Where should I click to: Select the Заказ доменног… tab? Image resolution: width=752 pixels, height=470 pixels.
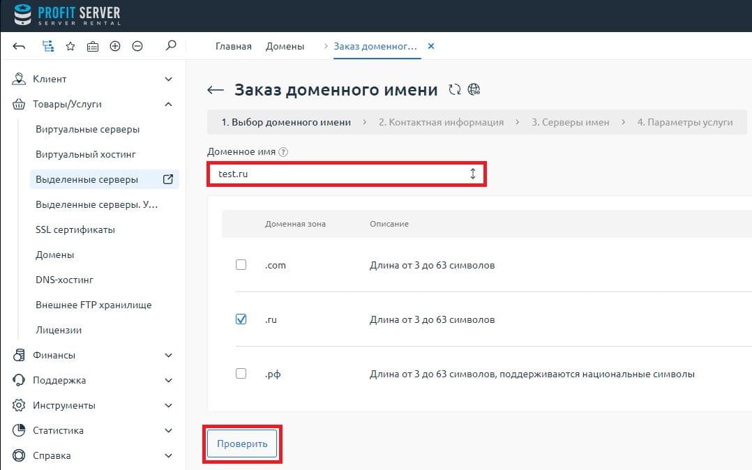(375, 46)
